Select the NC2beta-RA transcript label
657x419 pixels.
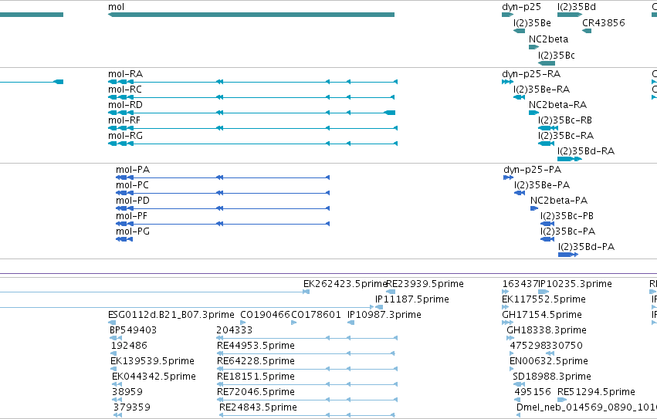(557, 105)
